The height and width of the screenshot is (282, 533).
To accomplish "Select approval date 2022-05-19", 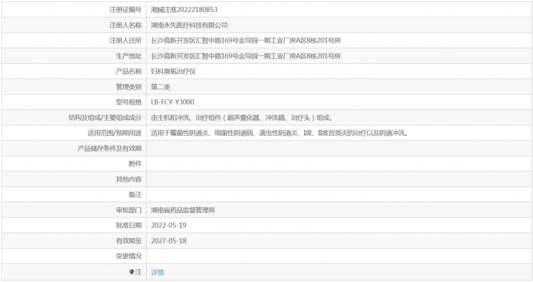I will click(168, 225).
